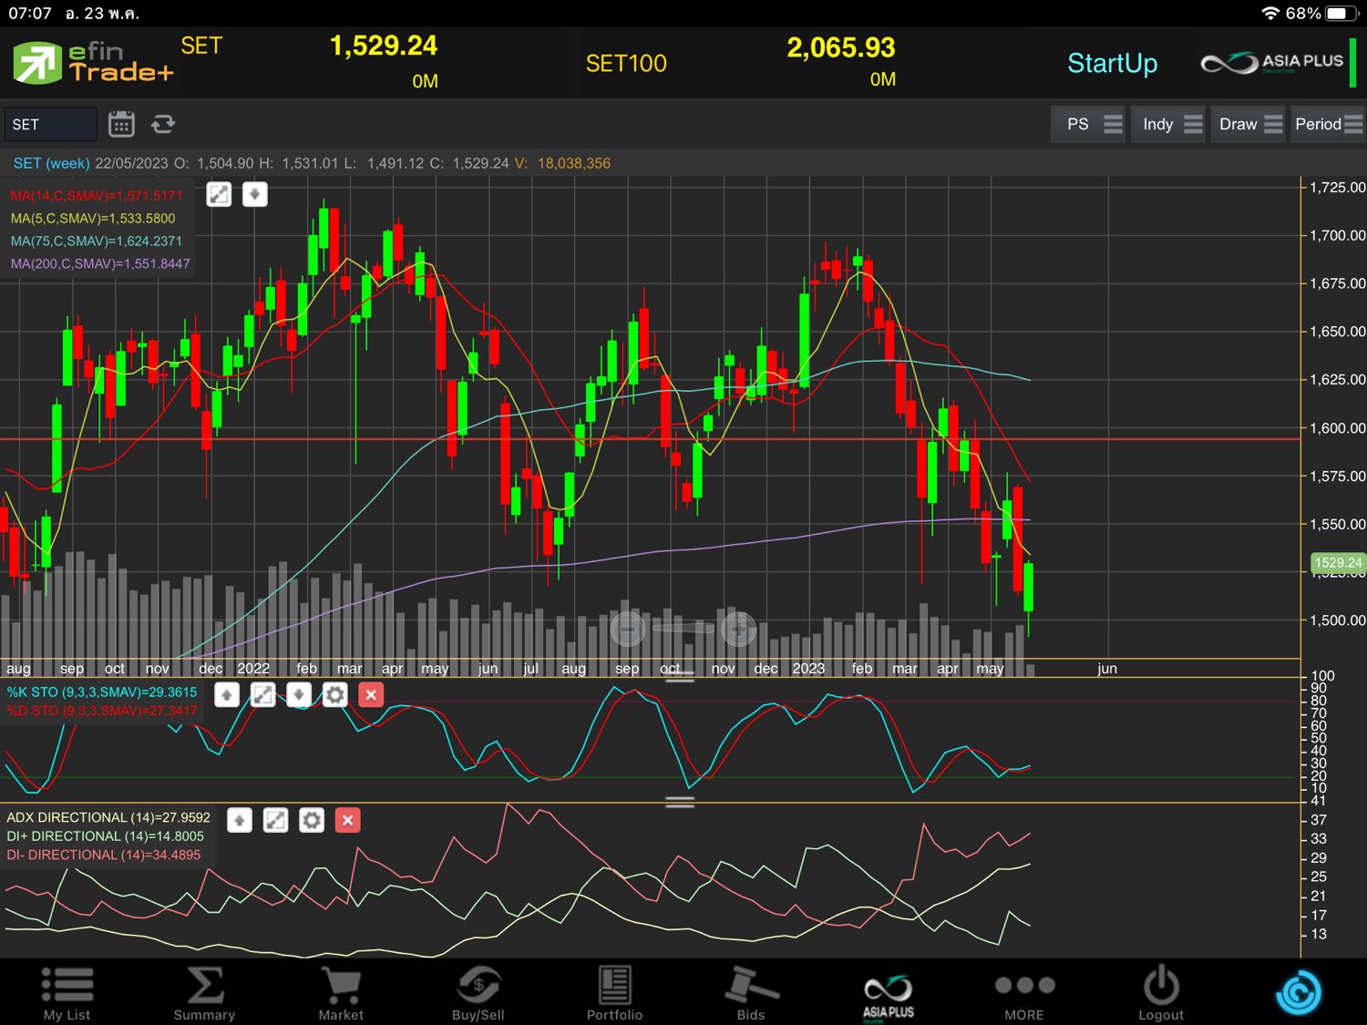
Task: Tap the SET100 index label
Action: 626,63
